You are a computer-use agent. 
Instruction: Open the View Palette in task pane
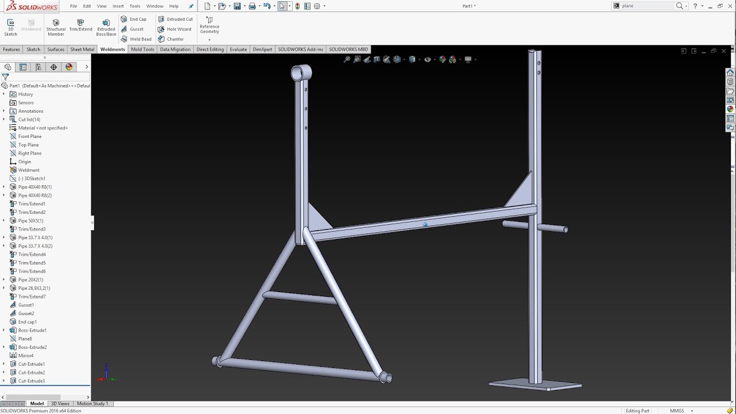tap(730, 100)
